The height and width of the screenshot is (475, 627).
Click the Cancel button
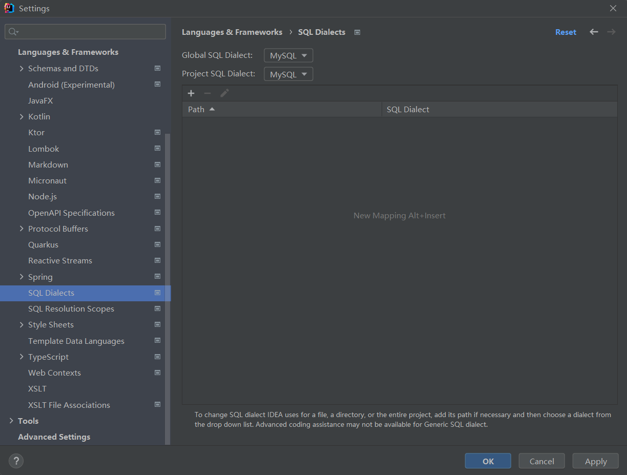[542, 461]
